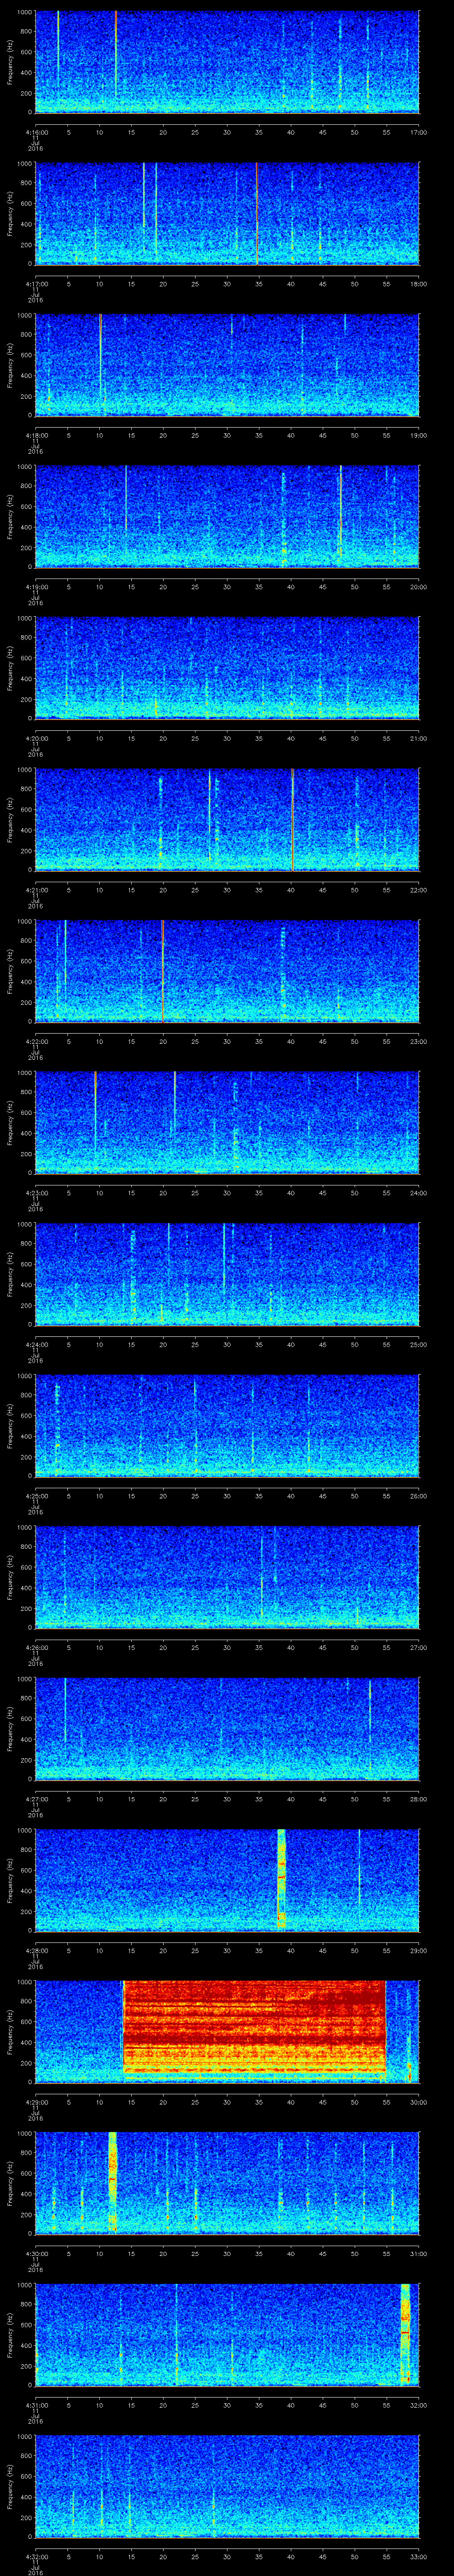454x2576 pixels.
Task: Select the 4:25:00 spectrogram panel
Action: (x=227, y=1425)
